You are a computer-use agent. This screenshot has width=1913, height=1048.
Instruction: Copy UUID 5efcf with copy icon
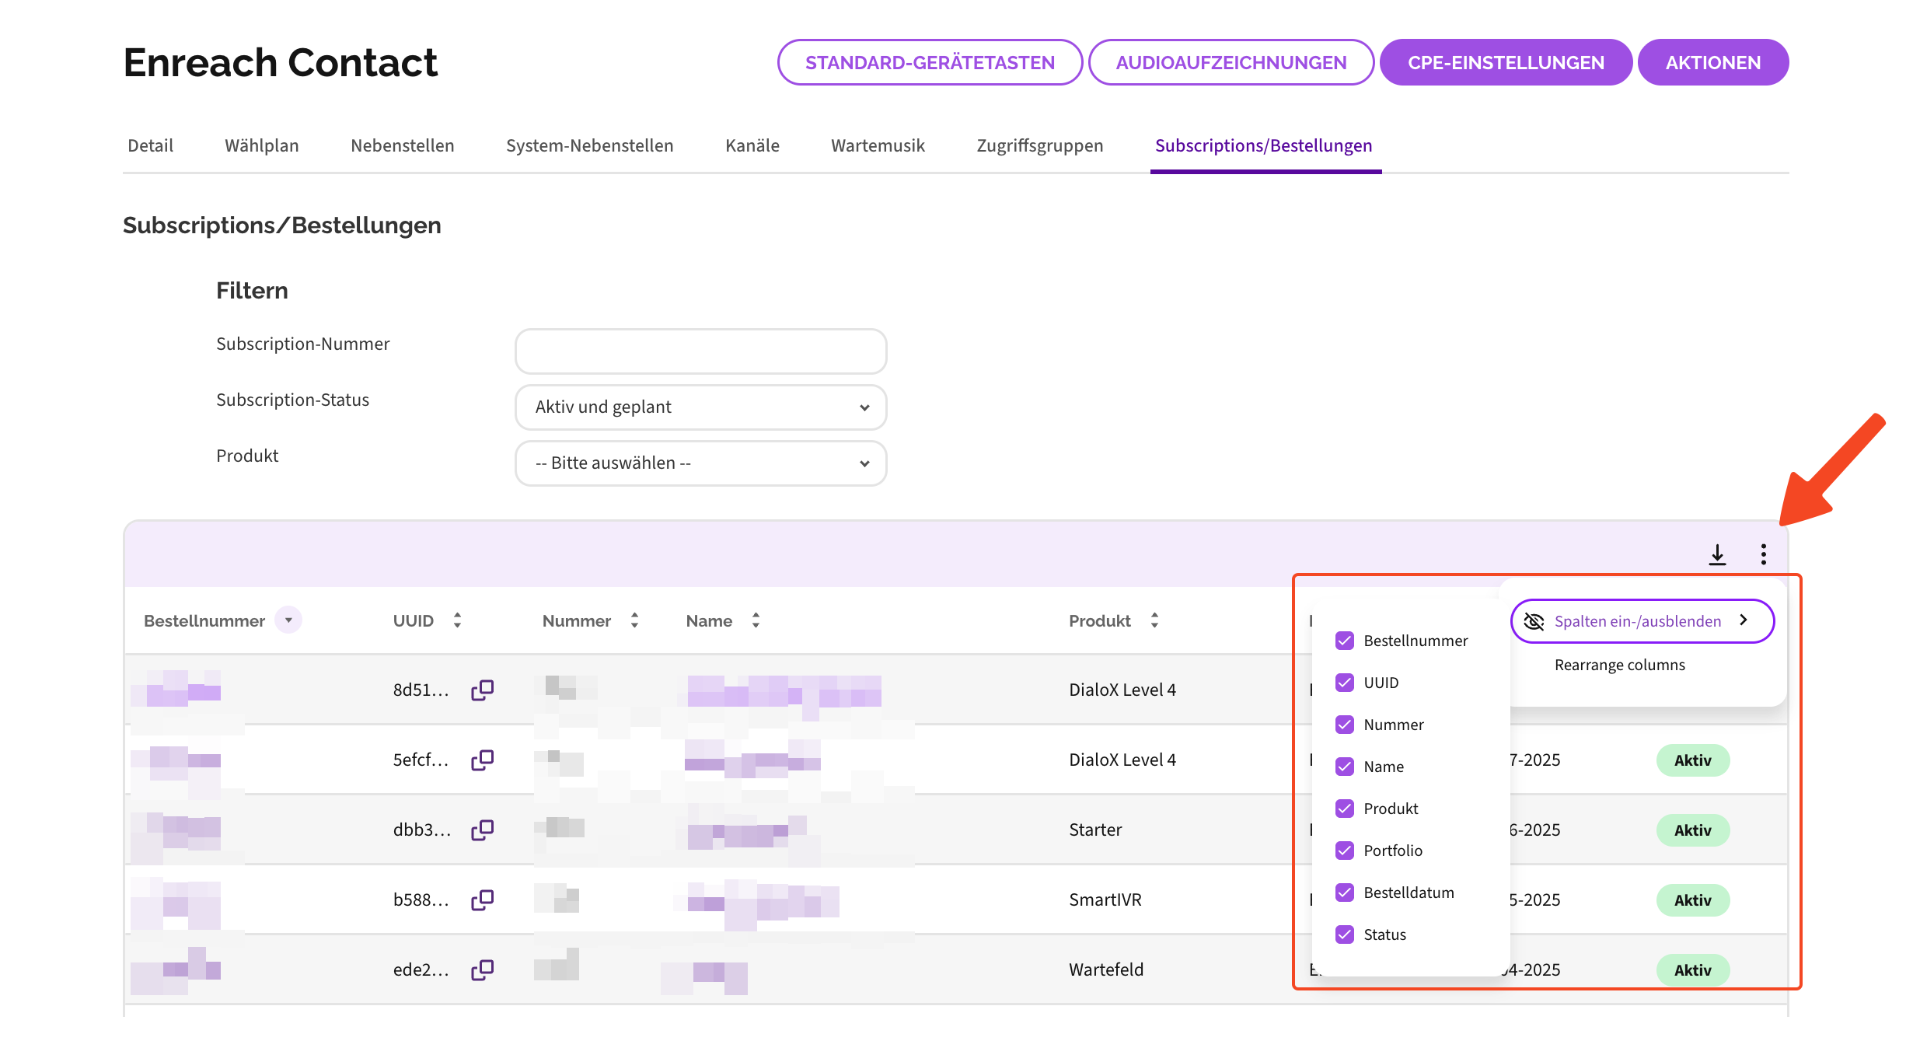pyautogui.click(x=482, y=760)
